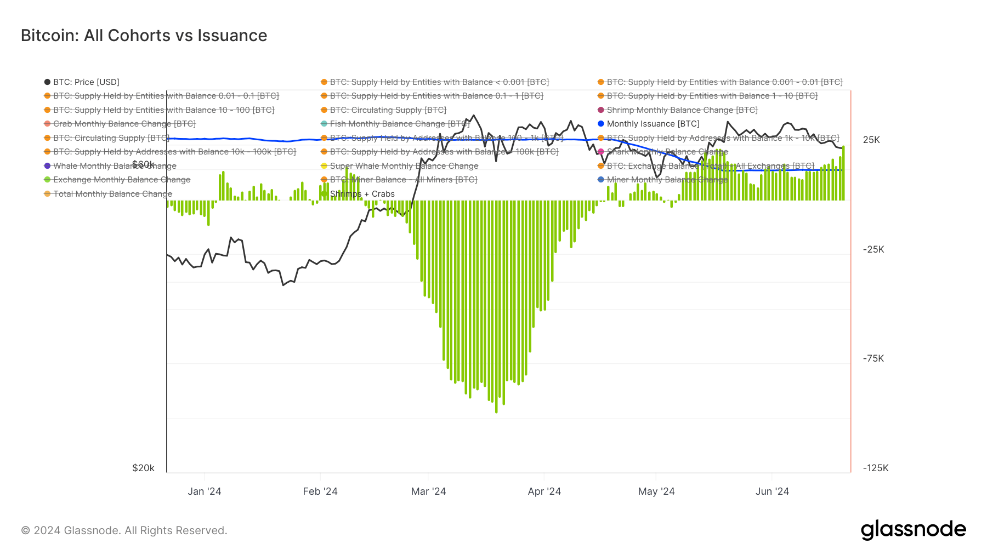
Task: Show the Crab Monthly Balance Change series
Action: [x=124, y=124]
